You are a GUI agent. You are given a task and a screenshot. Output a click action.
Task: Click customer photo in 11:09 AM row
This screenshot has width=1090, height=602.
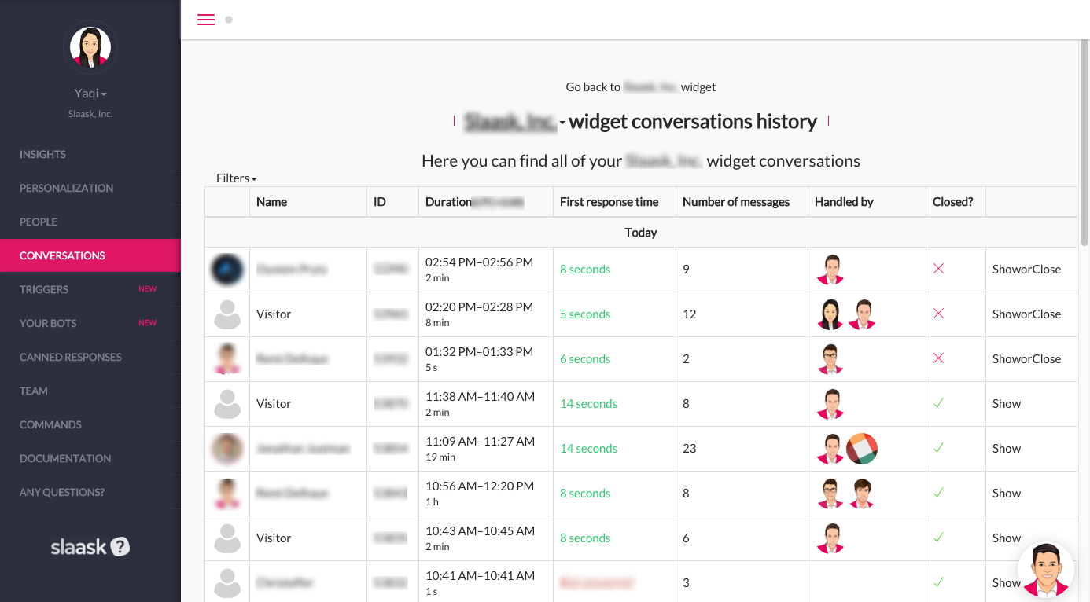click(x=227, y=449)
